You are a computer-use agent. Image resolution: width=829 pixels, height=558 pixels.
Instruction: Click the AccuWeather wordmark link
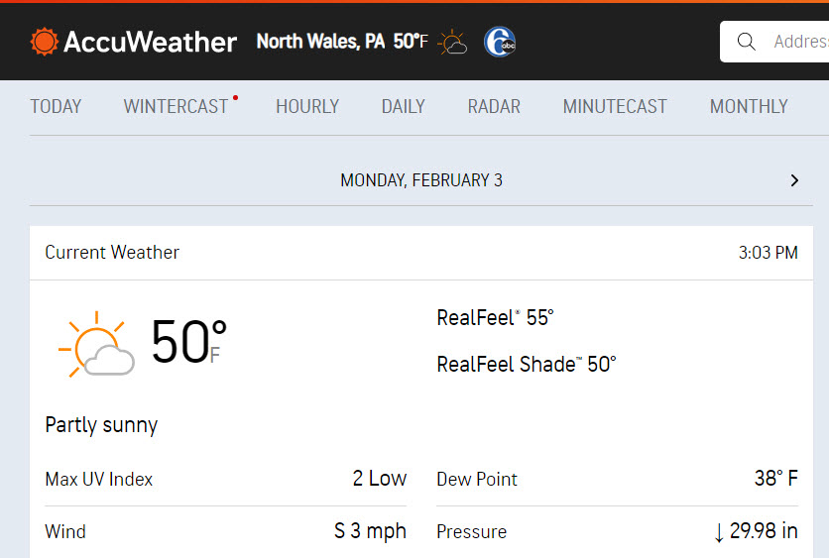[x=150, y=42]
